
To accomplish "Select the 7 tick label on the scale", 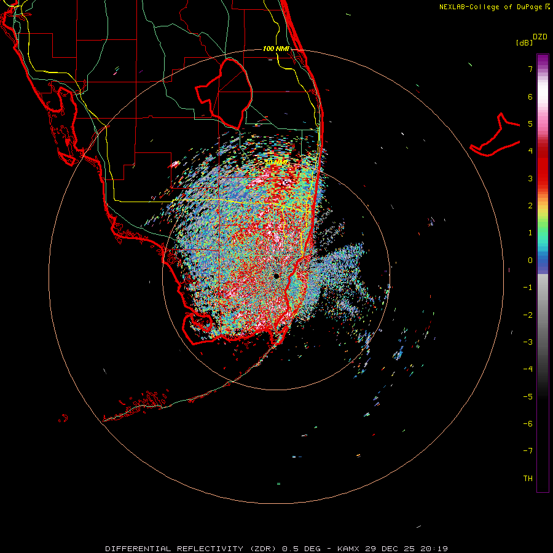I will [530, 69].
